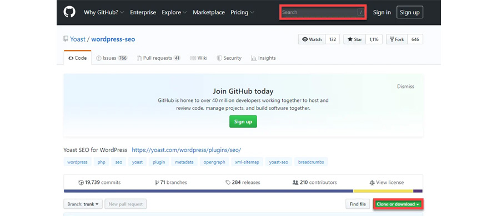Screen dimensions: 482x216
Task: Switch to the Pull requests tab
Action: tap(159, 58)
